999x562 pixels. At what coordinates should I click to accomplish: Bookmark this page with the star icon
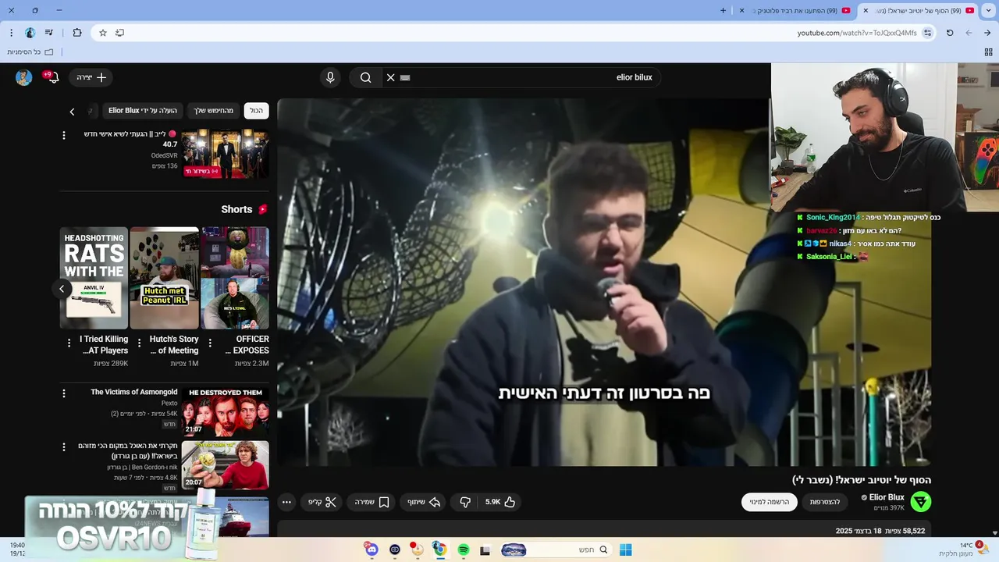point(102,33)
